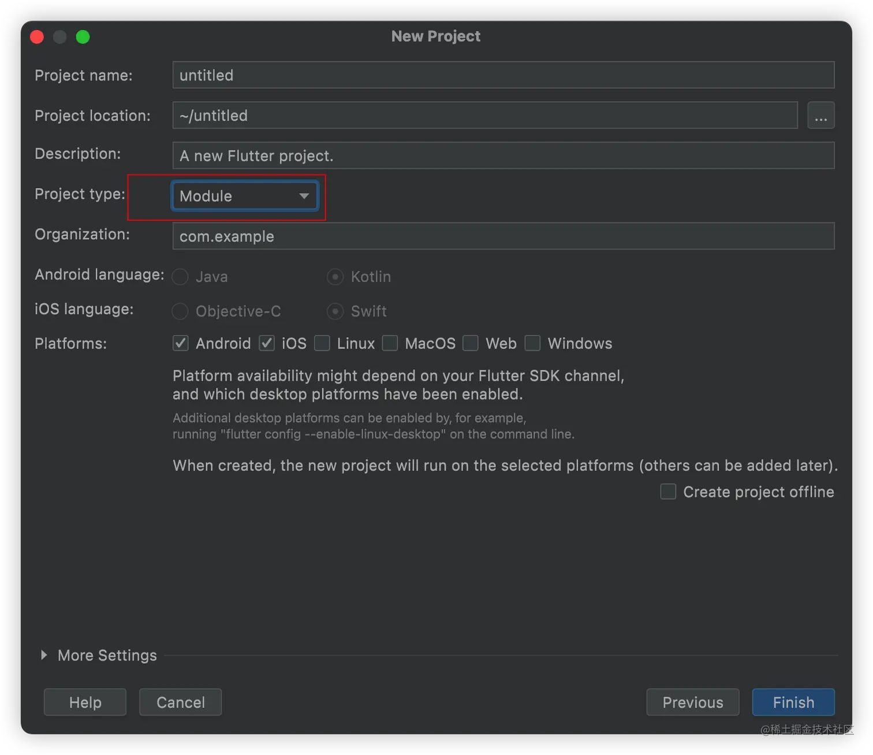Enable the Linux platform checkbox
Image resolution: width=873 pixels, height=755 pixels.
tap(322, 343)
